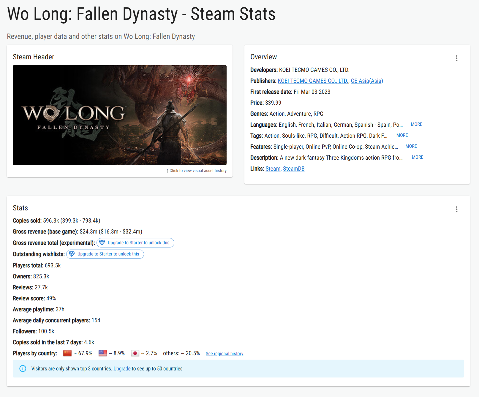
Task: Click the United States flag icon
Action: (x=103, y=353)
